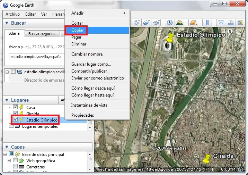The image size is (248, 175).
Task: Toggle the Base de datos principal checkbox
Action: (11, 153)
